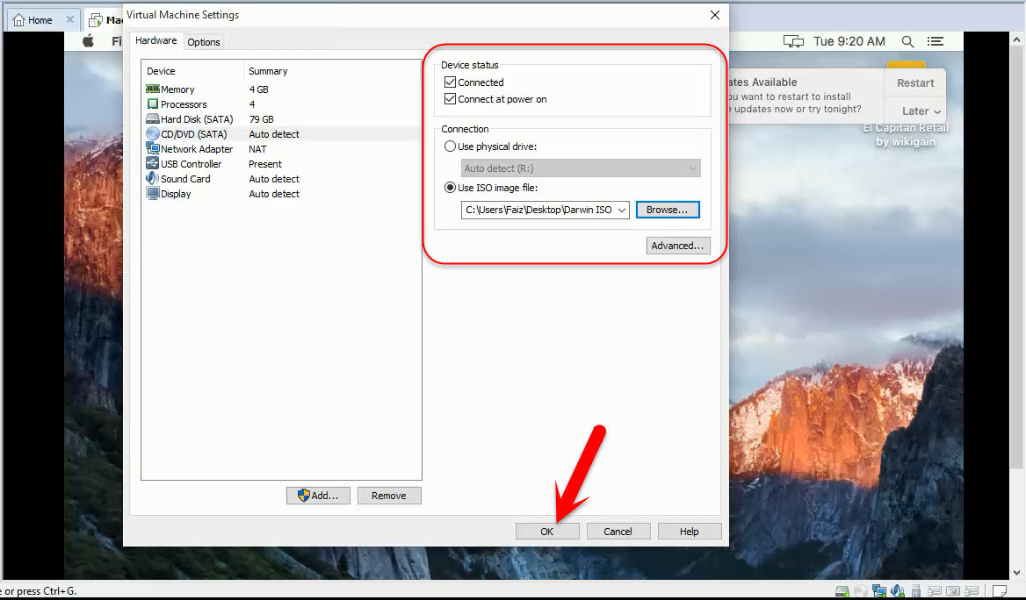Click the Add hardware button
This screenshot has width=1026, height=600.
pyautogui.click(x=318, y=495)
